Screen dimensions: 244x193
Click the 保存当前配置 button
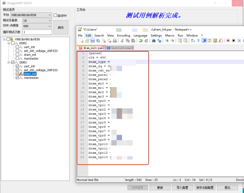point(205,187)
